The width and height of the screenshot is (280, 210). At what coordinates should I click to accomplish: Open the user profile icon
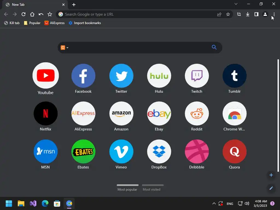coord(265,14)
